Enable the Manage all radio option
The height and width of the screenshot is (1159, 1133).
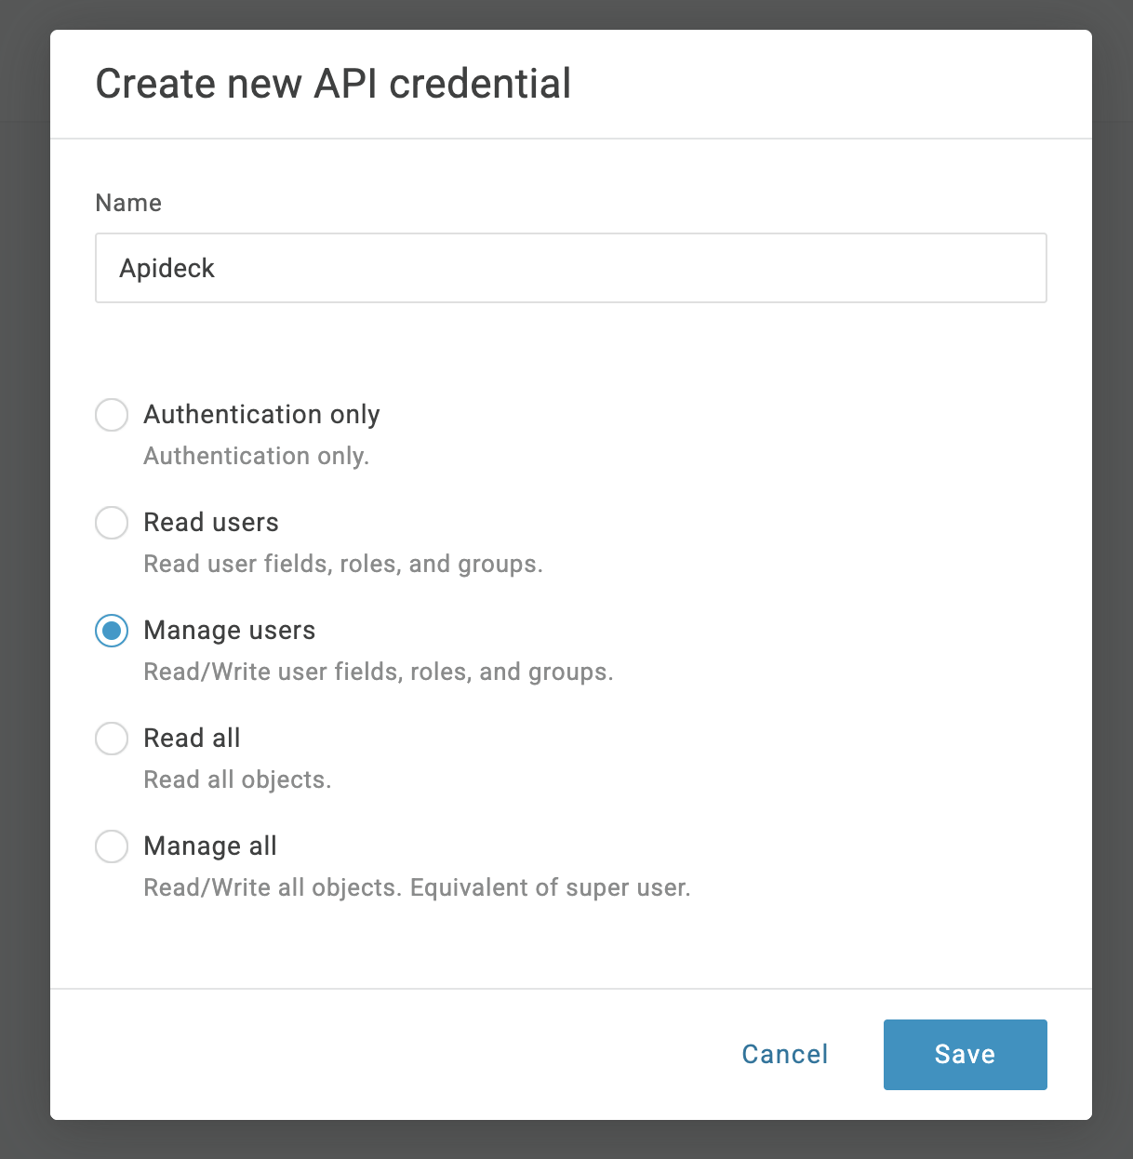(112, 846)
